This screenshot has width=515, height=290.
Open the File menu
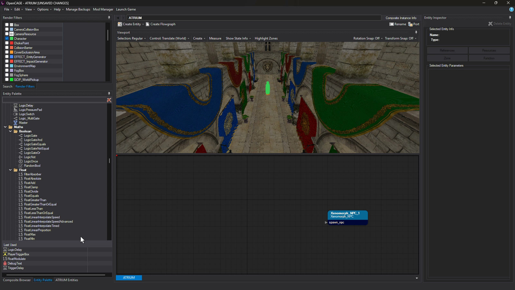click(8, 9)
